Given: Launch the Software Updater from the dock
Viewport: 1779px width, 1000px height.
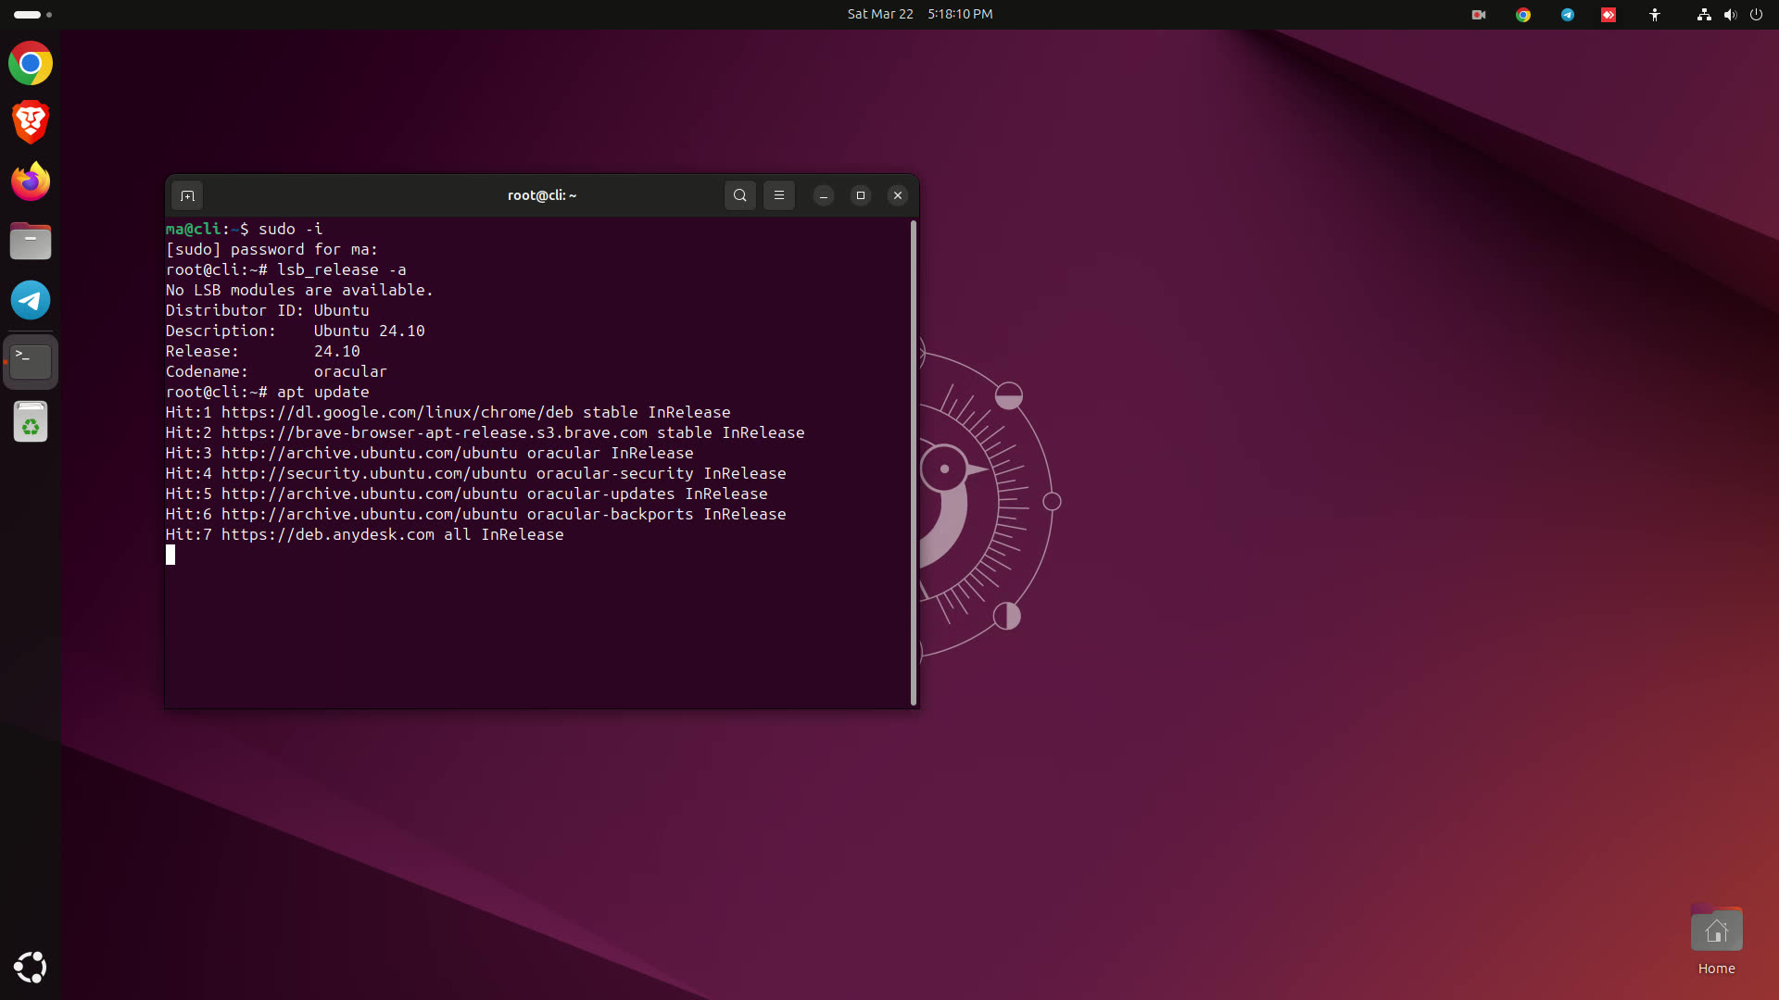Looking at the screenshot, I should (30, 421).
